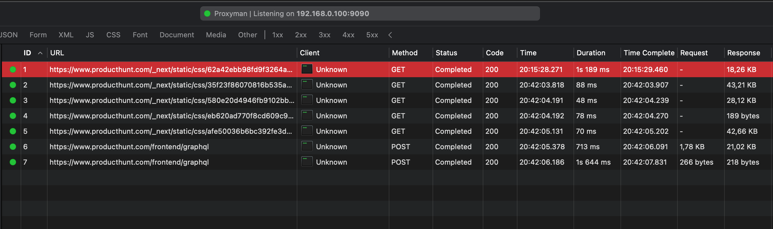The width and height of the screenshot is (773, 229).
Task: Click the green status dot of request 2
Action: click(13, 85)
